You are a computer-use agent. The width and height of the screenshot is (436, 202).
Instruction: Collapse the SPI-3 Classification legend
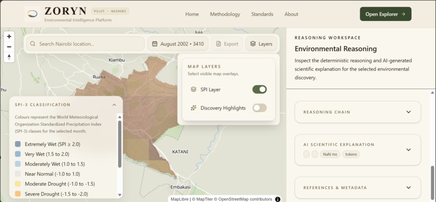coord(114,105)
